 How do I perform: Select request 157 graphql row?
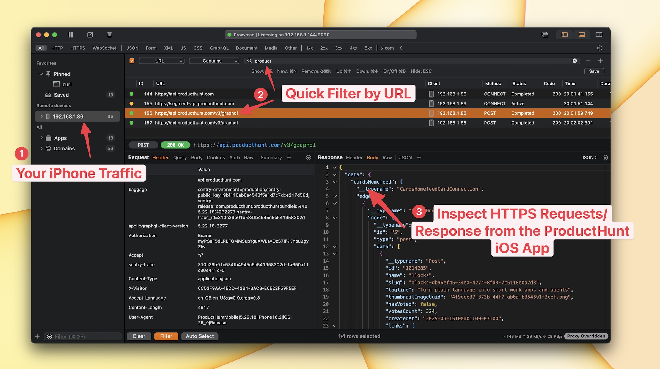coord(367,123)
